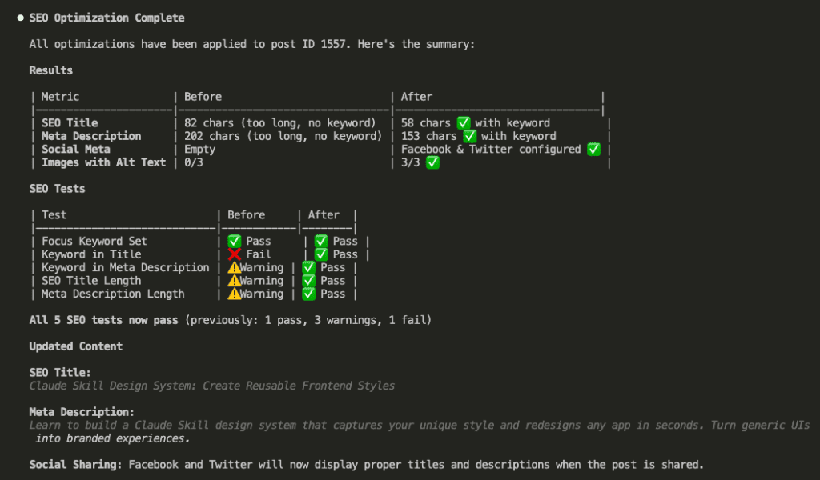
Task: Click After-column checkmark for SEO Title Length
Action: [x=309, y=281]
